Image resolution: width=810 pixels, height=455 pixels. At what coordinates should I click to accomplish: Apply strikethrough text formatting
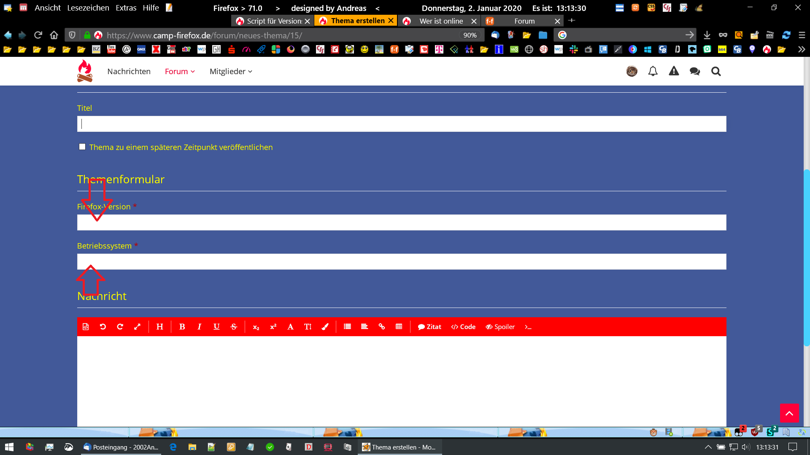[234, 327]
